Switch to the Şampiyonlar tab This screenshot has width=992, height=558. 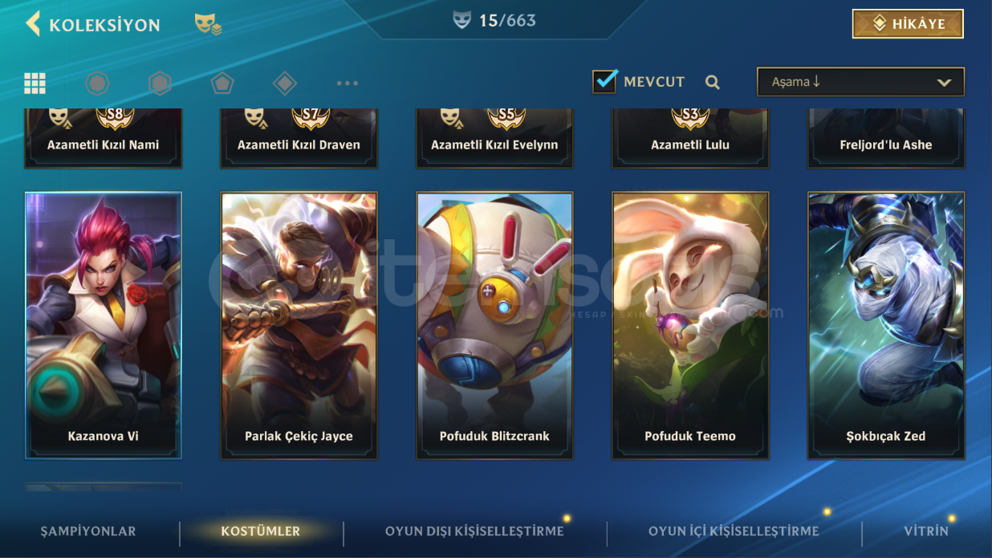(x=88, y=531)
